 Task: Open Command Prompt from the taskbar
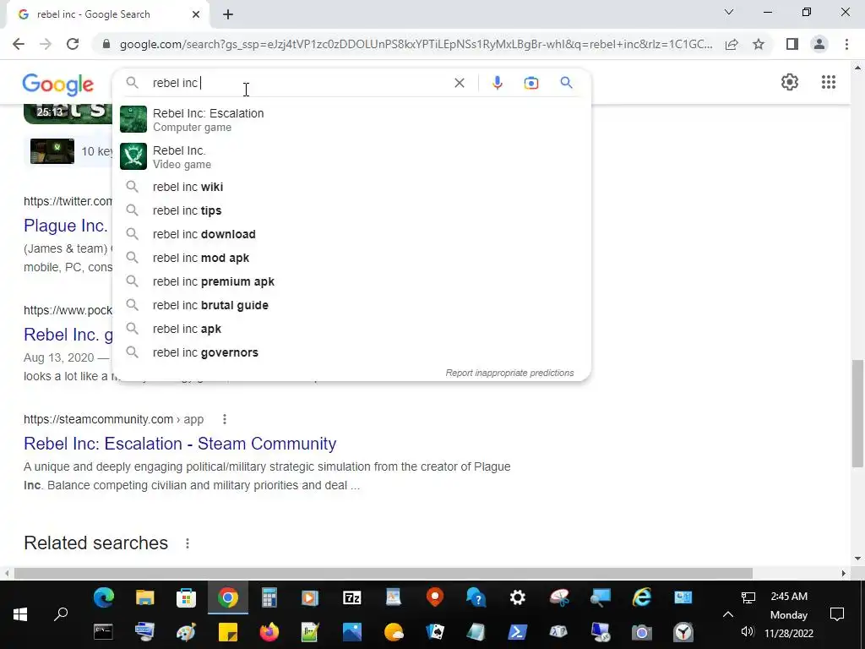[103, 632]
